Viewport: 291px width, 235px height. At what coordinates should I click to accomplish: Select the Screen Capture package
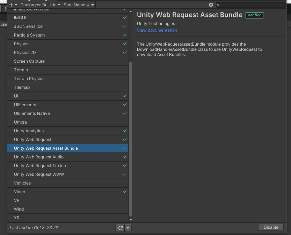pos(67,61)
